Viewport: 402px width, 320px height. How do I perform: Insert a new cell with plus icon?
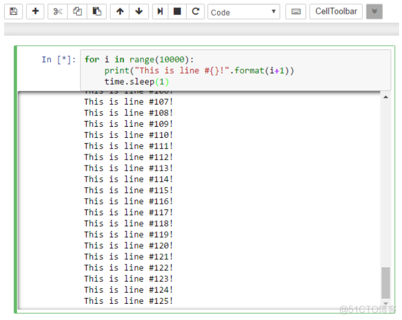click(35, 12)
